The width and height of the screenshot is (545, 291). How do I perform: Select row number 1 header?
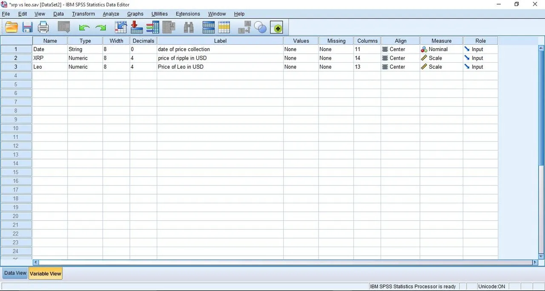[x=16, y=49]
